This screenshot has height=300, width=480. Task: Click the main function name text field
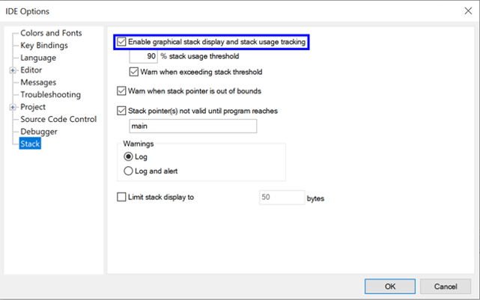[x=192, y=126]
